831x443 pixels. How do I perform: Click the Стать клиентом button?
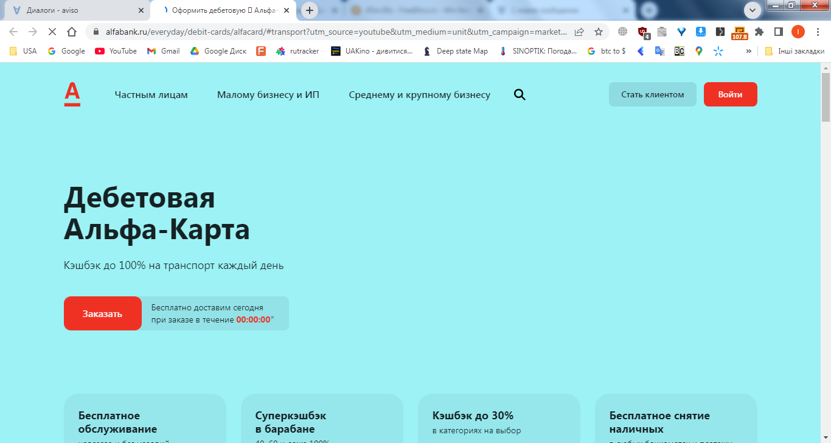pyautogui.click(x=653, y=94)
